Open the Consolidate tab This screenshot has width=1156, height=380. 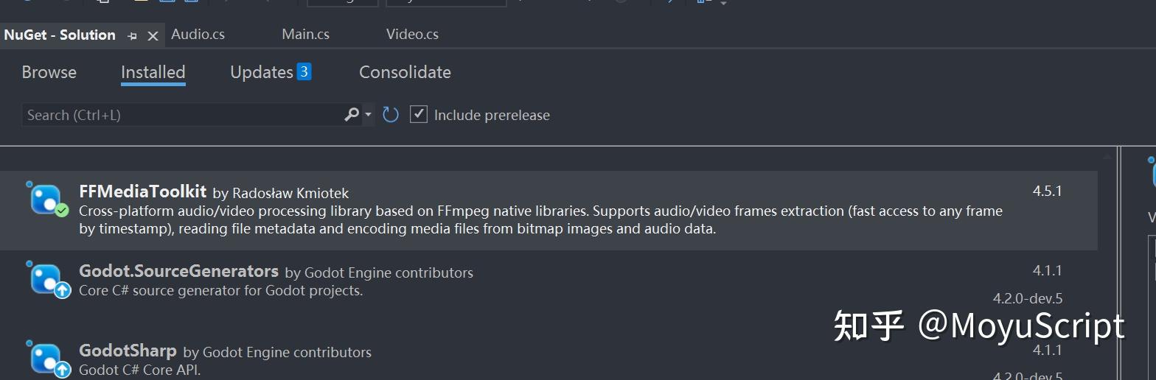coord(405,72)
